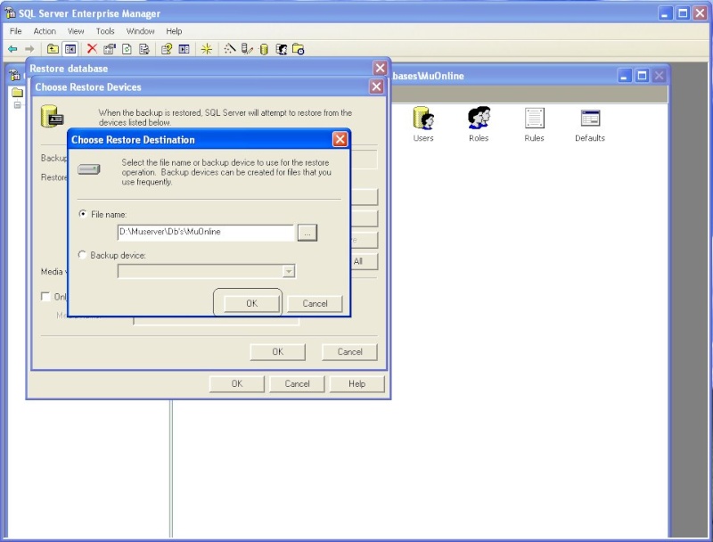The height and width of the screenshot is (542, 713).
Task: Click the 'Select the file name or backup device' text
Action: tap(226, 172)
